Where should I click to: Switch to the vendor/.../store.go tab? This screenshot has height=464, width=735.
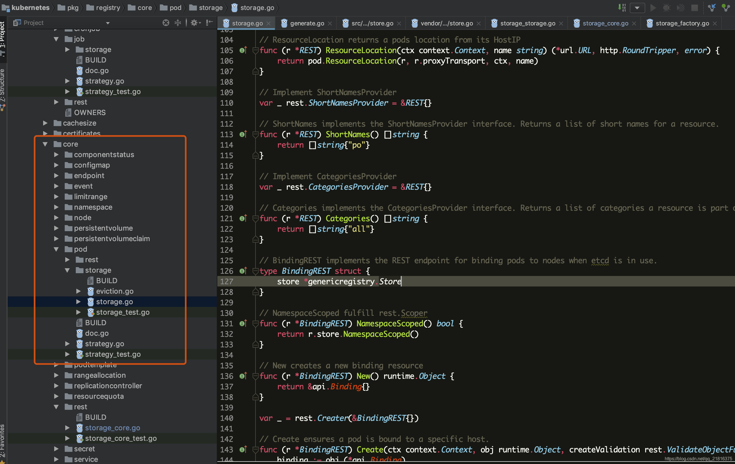click(447, 23)
